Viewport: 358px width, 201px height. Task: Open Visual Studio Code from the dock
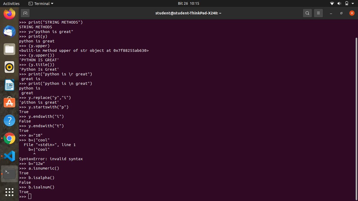[x=9, y=156]
